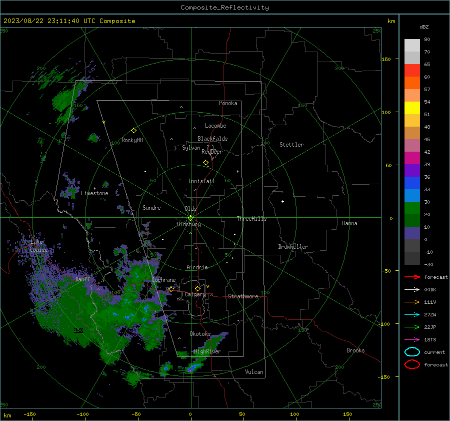Click the Banff label
The width and height of the screenshot is (450, 421).
pyautogui.click(x=82, y=279)
